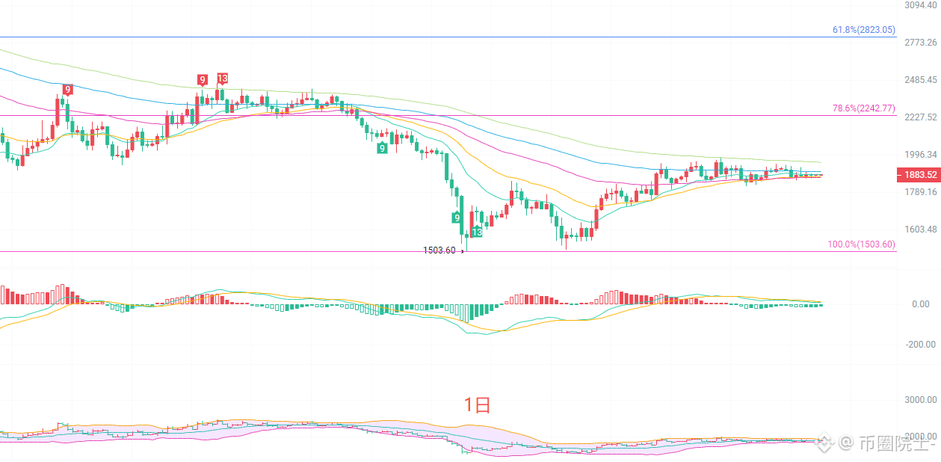Click the 1789.16 price axis value
The height and width of the screenshot is (462, 941).
click(920, 192)
